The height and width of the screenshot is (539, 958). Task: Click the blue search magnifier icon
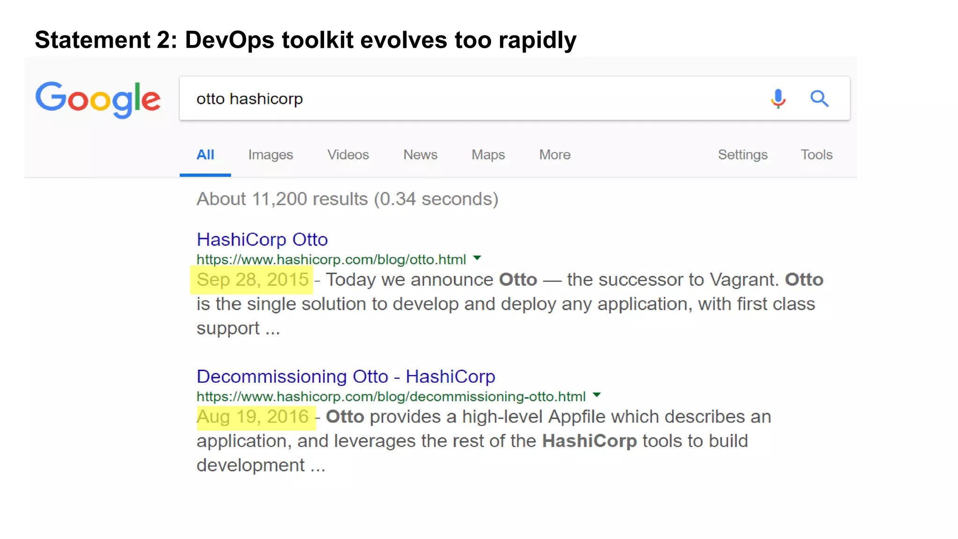click(820, 99)
